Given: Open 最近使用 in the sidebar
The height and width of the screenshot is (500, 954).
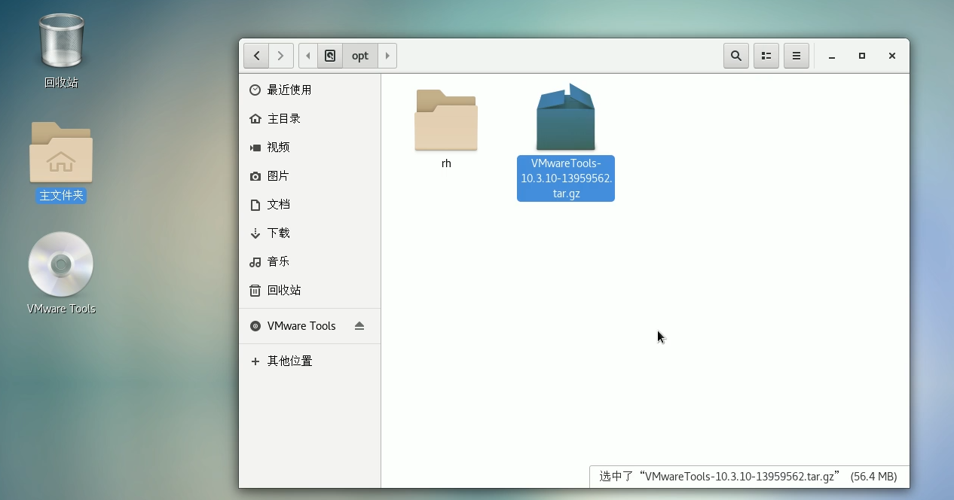Looking at the screenshot, I should pyautogui.click(x=310, y=90).
